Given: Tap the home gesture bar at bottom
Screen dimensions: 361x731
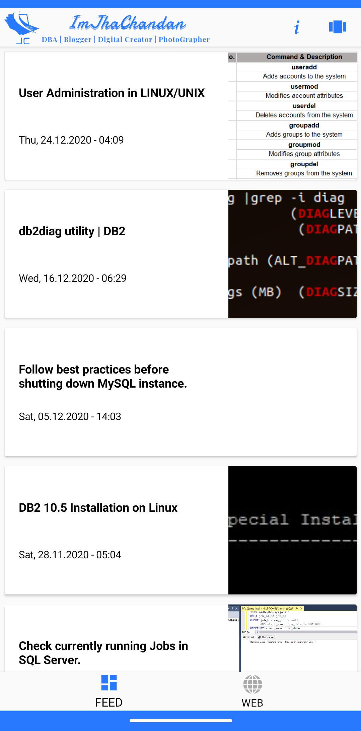Looking at the screenshot, I should click(x=181, y=721).
